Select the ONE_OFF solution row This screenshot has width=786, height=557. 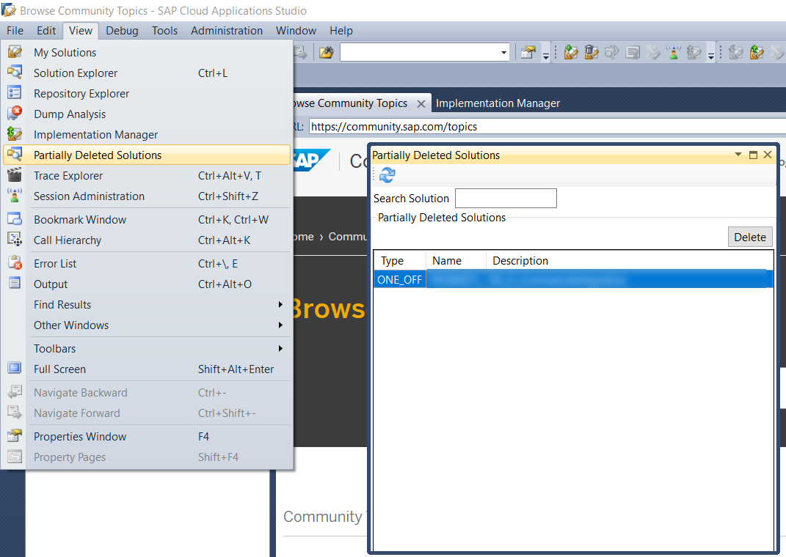point(573,279)
